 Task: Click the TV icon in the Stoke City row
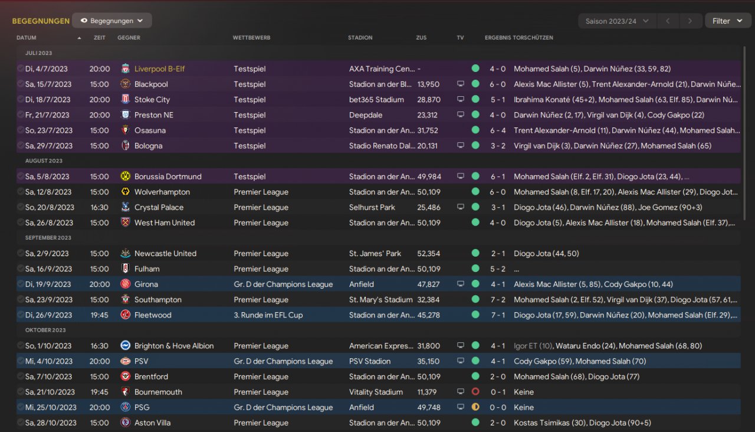tap(461, 99)
